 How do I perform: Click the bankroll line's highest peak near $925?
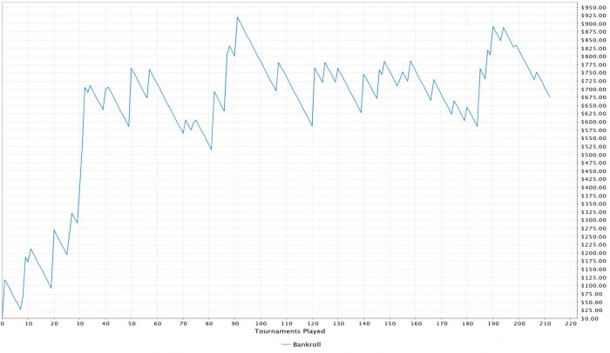tap(237, 17)
